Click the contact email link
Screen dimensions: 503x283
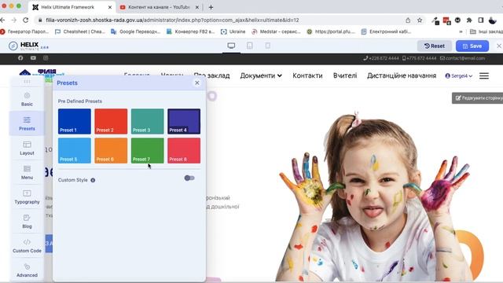(462, 58)
